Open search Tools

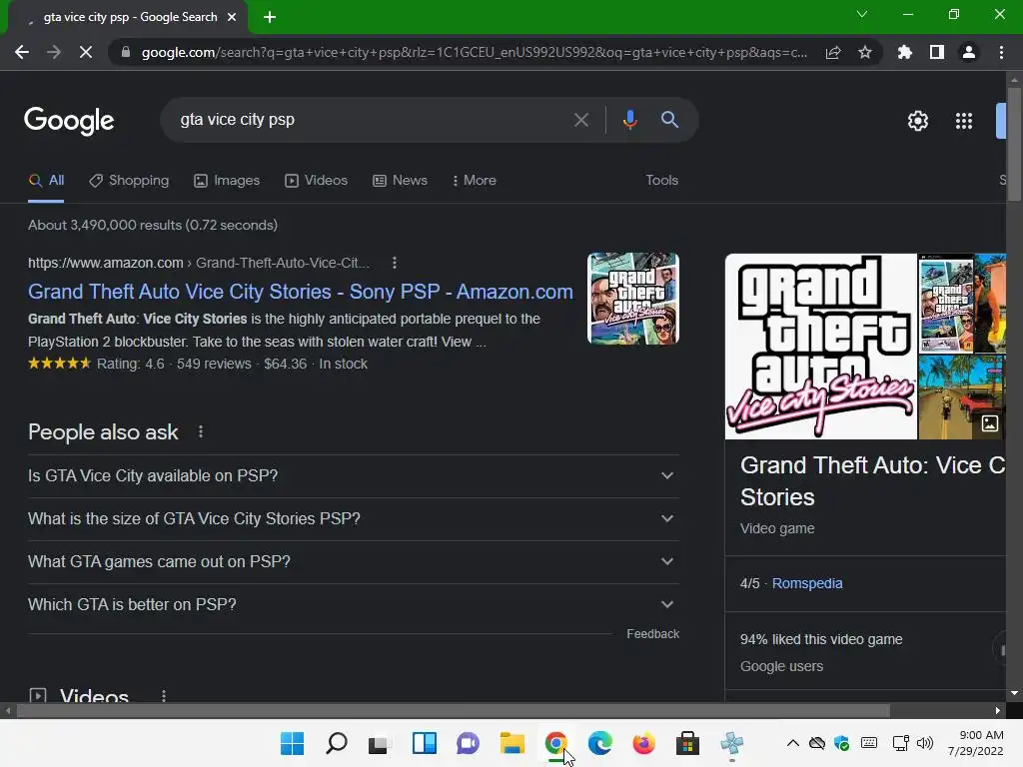661,181
